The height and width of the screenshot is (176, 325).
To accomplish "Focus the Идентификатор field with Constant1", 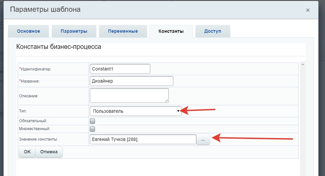I will coord(120,69).
